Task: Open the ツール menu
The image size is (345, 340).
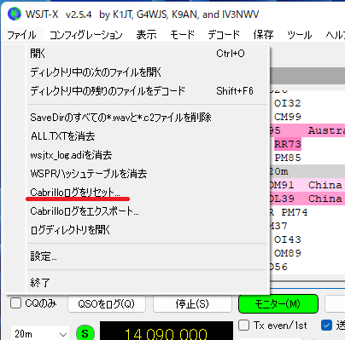Action: click(300, 35)
